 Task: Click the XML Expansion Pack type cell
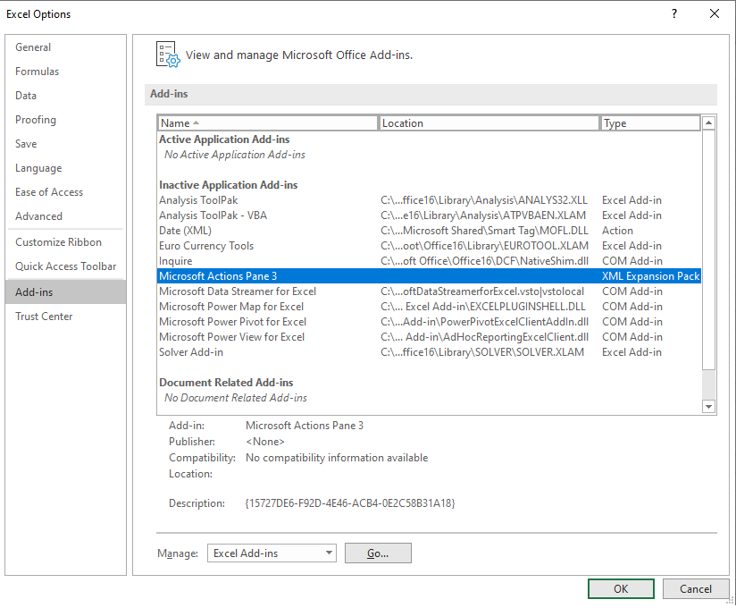coord(650,275)
